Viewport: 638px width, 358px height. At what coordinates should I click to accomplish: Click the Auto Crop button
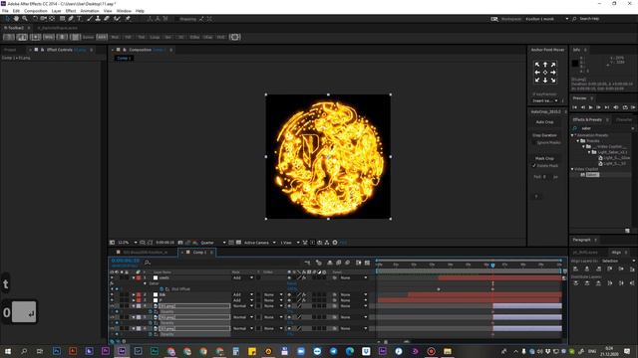(544, 122)
